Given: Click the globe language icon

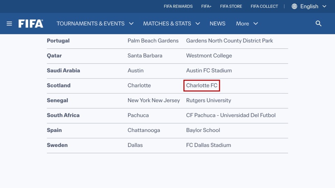Looking at the screenshot, I should tap(295, 6).
